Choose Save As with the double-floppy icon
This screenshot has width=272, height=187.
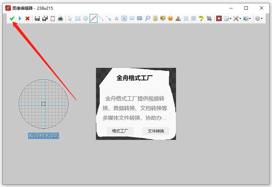tap(45, 18)
